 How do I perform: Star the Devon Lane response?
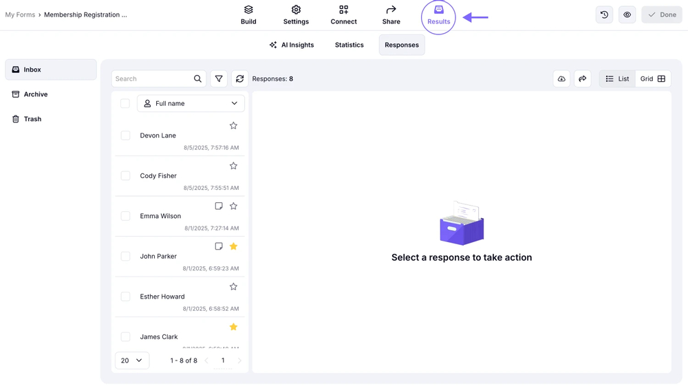point(233,125)
